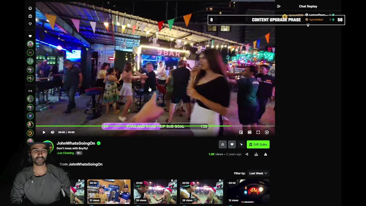Click the sparkle icon beside Gift Subs
The image size is (366, 206).
point(241,144)
